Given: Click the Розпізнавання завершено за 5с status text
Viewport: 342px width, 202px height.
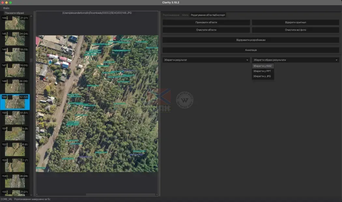Looking at the screenshot, I should coord(32,199).
